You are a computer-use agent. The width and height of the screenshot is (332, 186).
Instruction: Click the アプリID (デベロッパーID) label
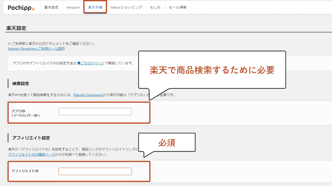click(25, 113)
